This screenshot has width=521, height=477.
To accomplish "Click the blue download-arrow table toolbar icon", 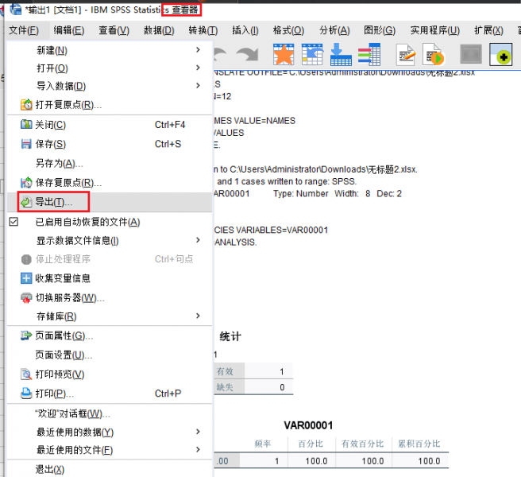I will click(341, 55).
